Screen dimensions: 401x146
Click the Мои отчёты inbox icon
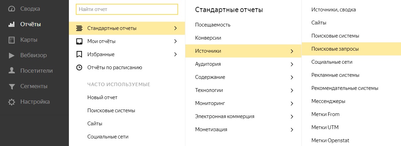[79, 41]
